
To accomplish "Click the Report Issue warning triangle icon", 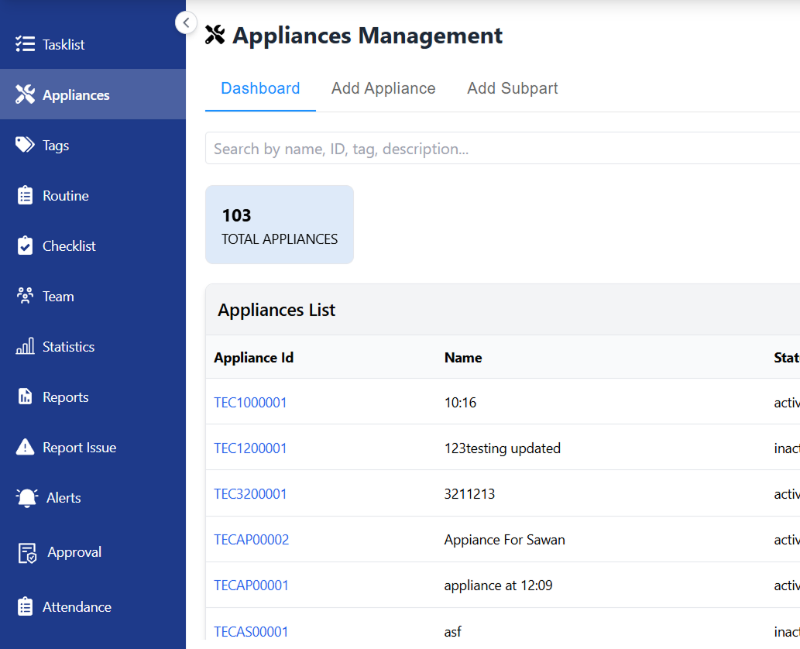I will 25,447.
